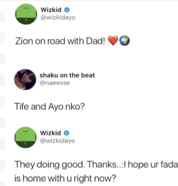
Task: Click the word 'Ayo' in shaku's reply
Action: [x=56, y=107]
